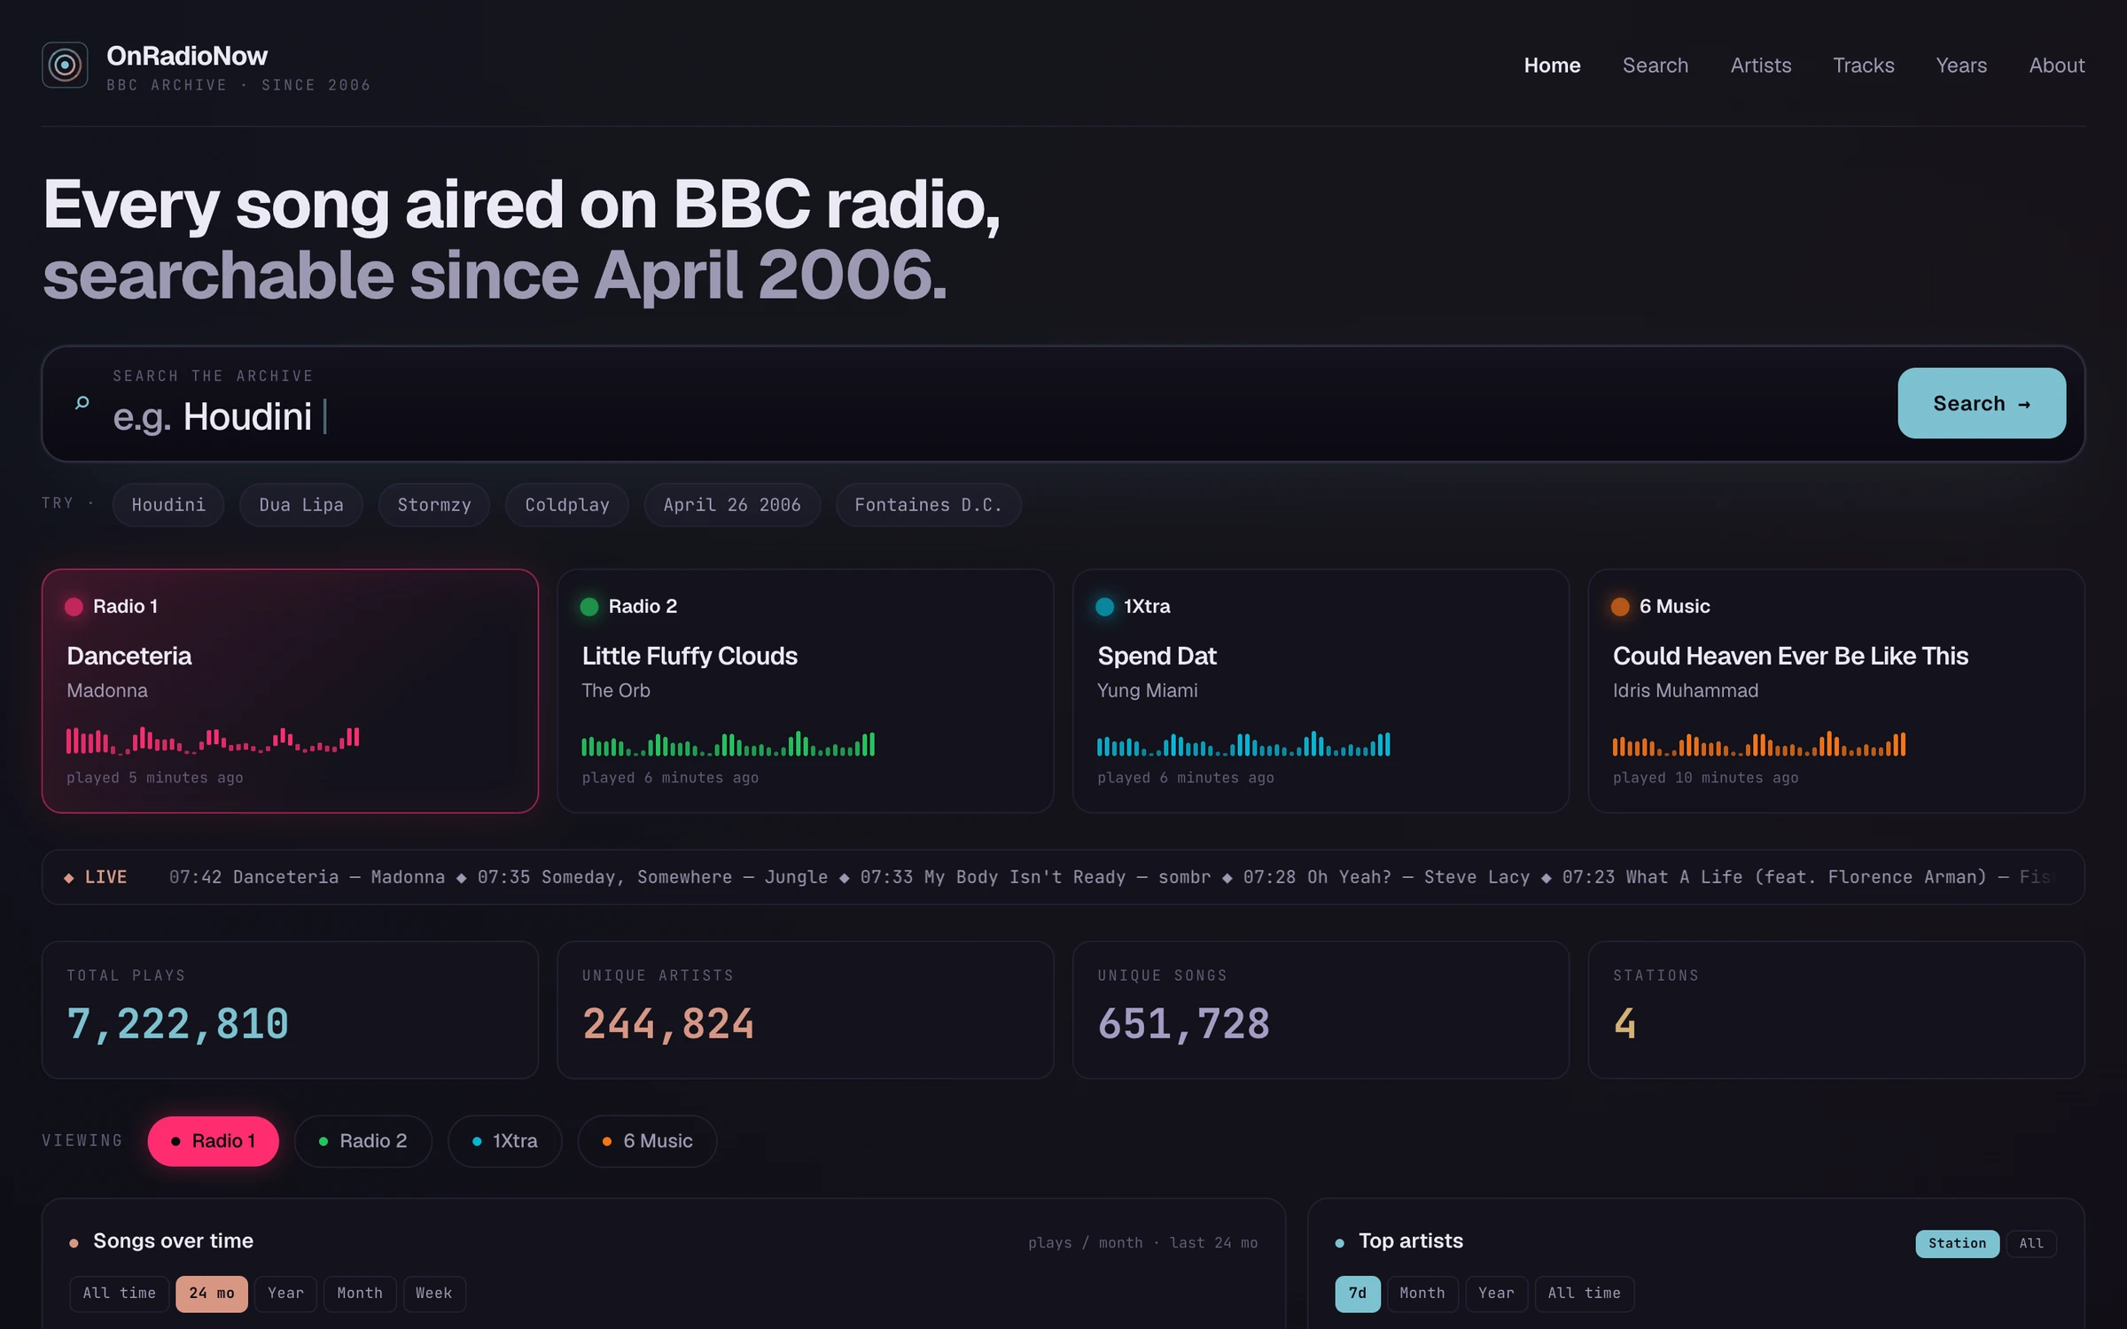The height and width of the screenshot is (1329, 2127).
Task: Go to the Home nav item
Action: point(1552,66)
